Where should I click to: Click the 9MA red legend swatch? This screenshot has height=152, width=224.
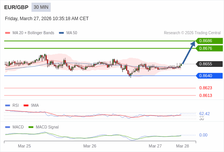26,106
